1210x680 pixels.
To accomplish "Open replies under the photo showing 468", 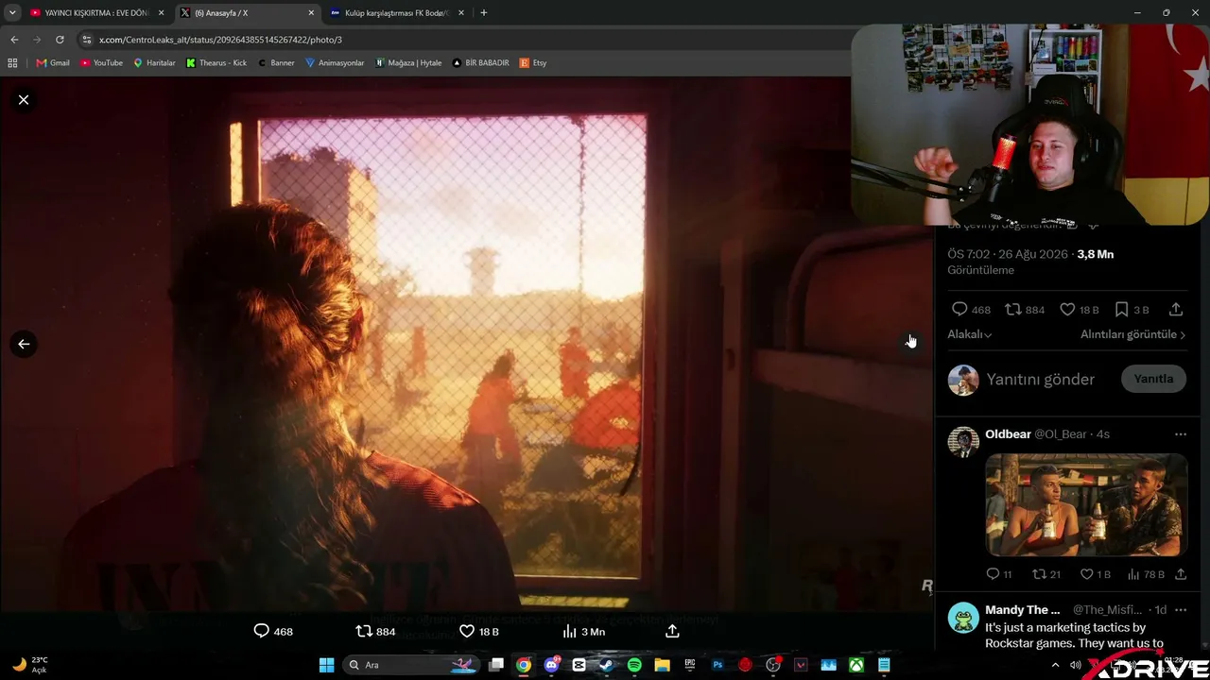I will [x=273, y=631].
